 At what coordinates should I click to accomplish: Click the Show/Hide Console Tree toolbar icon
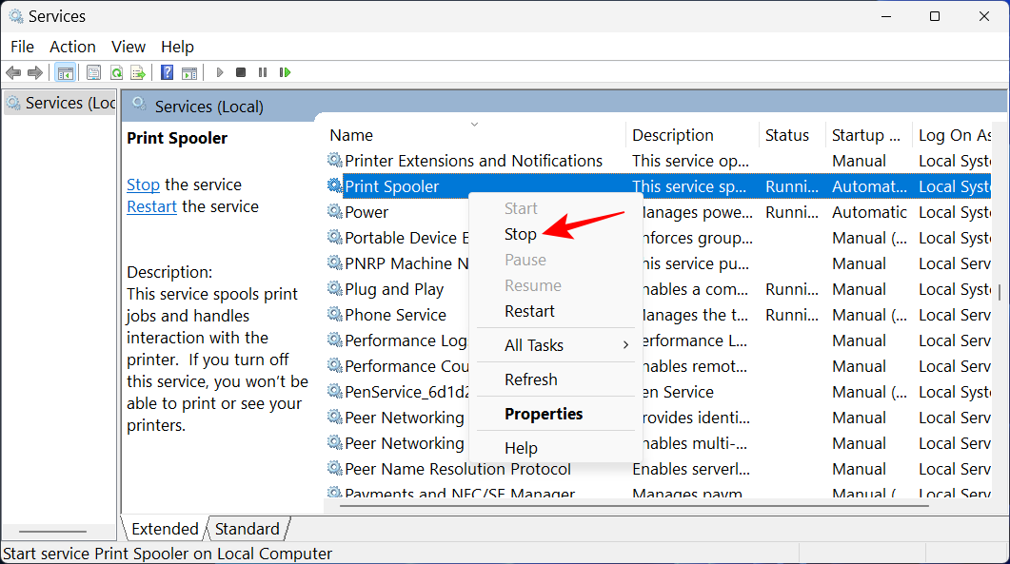tap(65, 72)
